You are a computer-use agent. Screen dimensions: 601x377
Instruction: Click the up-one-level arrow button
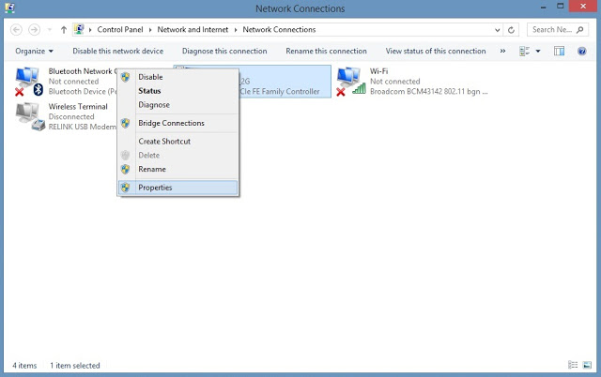pos(63,30)
